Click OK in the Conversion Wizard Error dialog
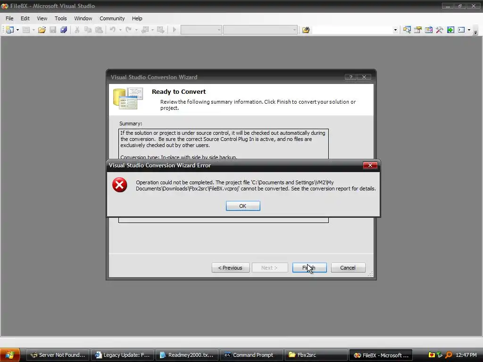The height and width of the screenshot is (362, 483). pyautogui.click(x=243, y=206)
